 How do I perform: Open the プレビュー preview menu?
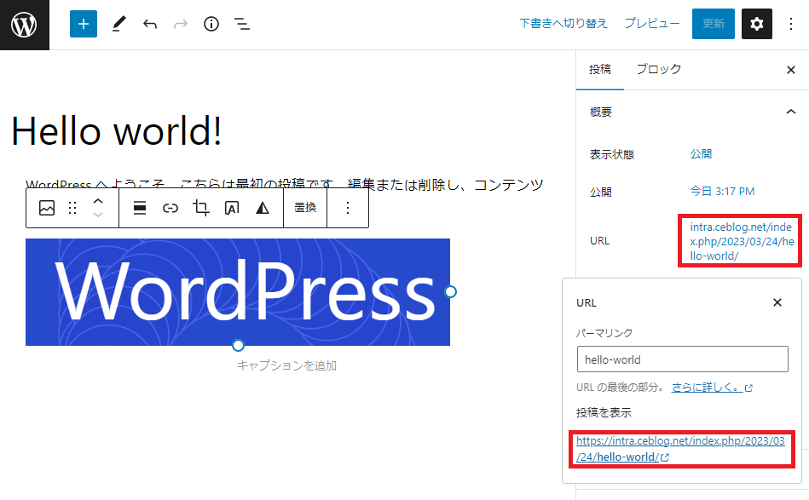652,24
